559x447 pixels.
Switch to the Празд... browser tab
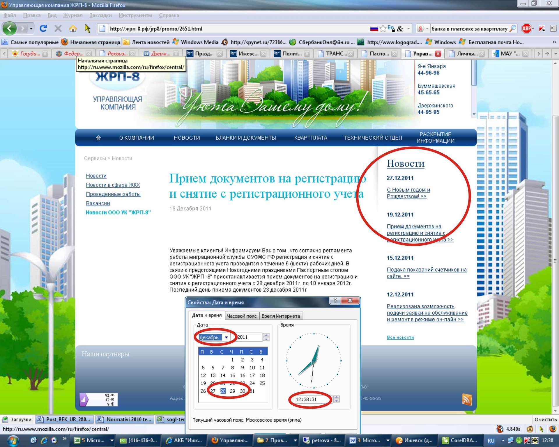click(204, 54)
